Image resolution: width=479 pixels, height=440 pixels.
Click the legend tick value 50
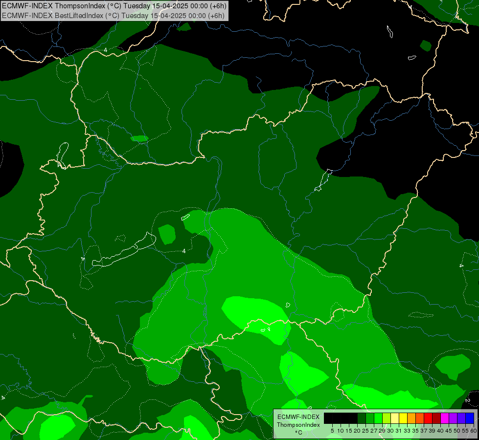pyautogui.click(x=457, y=431)
